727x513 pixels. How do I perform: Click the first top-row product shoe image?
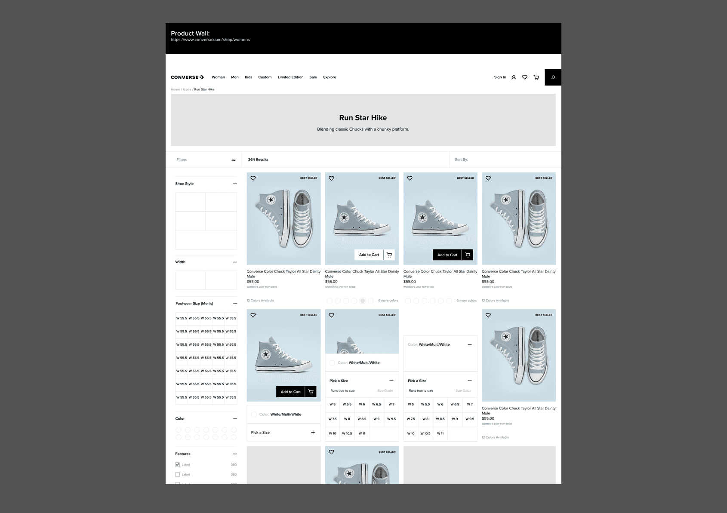tap(283, 218)
